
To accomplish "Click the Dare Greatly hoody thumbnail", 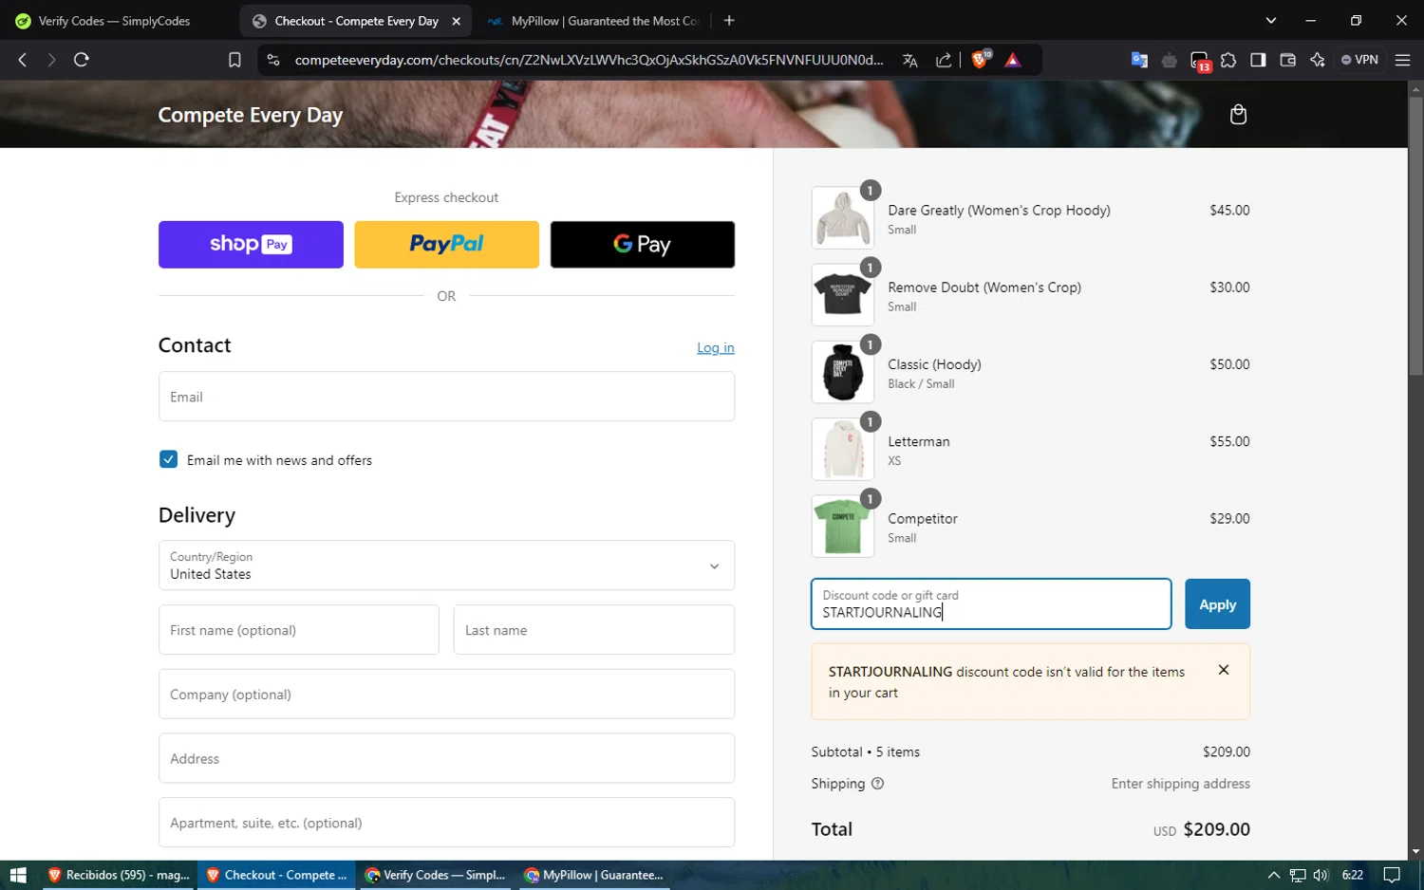I will click(x=843, y=218).
